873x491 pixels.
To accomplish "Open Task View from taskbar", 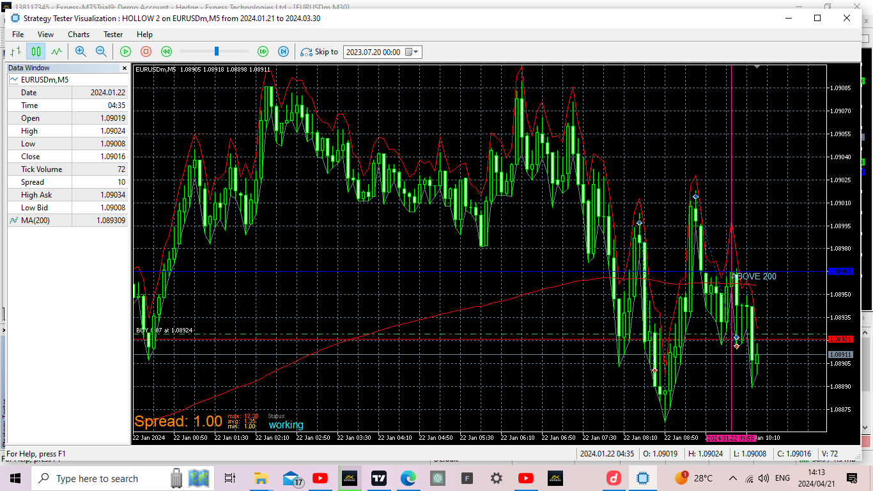I will click(230, 478).
